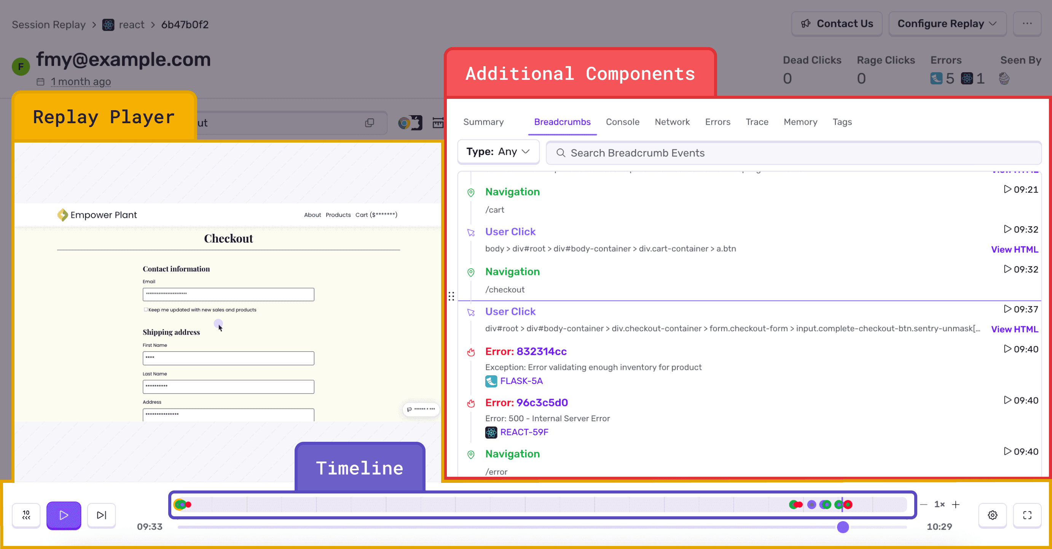This screenshot has width=1052, height=549.
Task: Click the rewind 10 seconds icon
Action: tap(26, 515)
